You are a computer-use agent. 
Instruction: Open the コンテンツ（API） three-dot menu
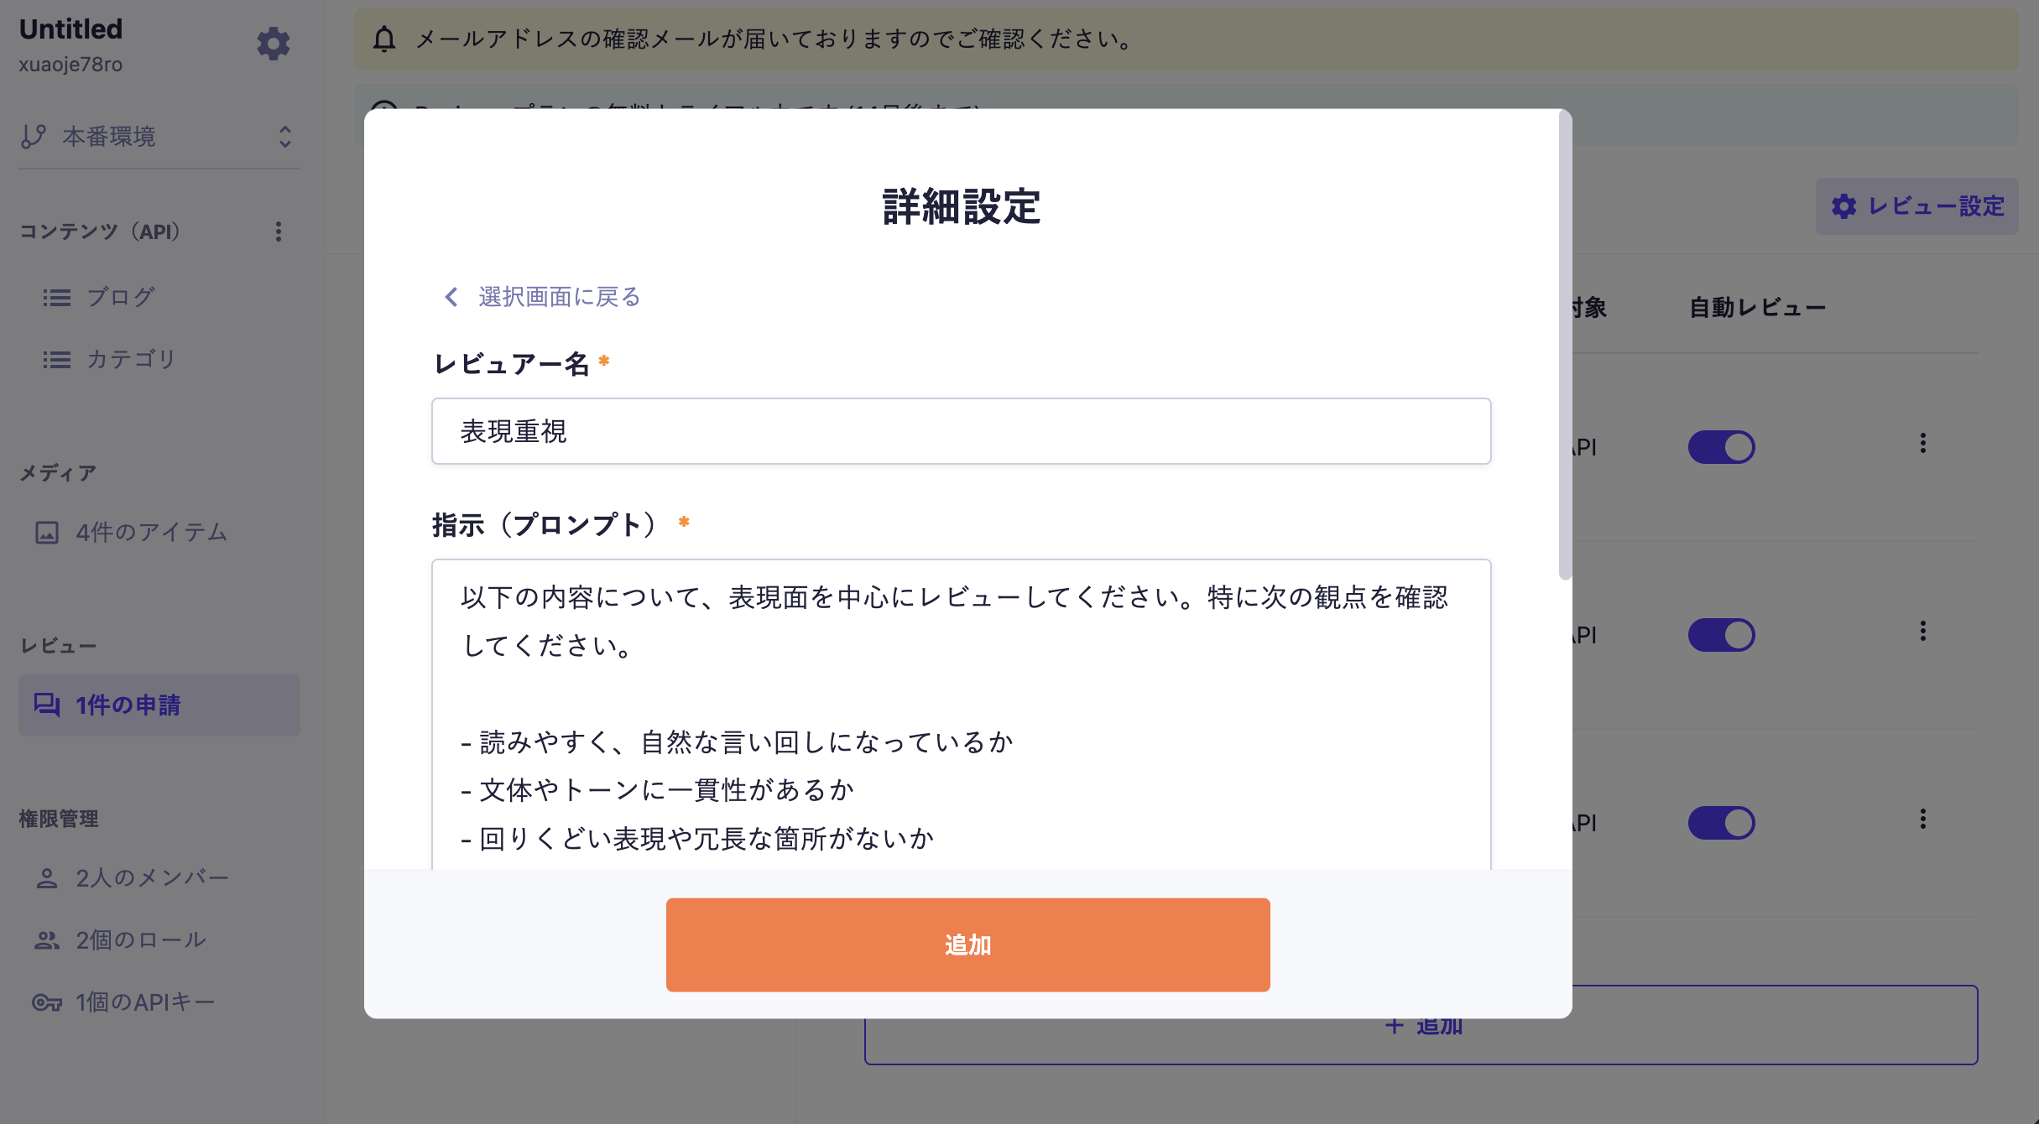pos(279,232)
